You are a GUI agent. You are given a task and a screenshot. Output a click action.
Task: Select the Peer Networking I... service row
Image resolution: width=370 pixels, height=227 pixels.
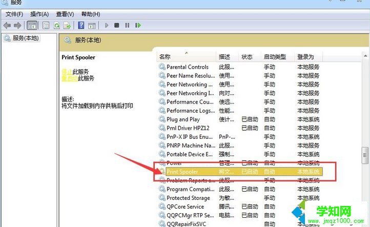[240, 93]
